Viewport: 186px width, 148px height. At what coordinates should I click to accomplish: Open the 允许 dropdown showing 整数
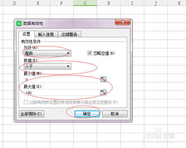tap(47, 53)
